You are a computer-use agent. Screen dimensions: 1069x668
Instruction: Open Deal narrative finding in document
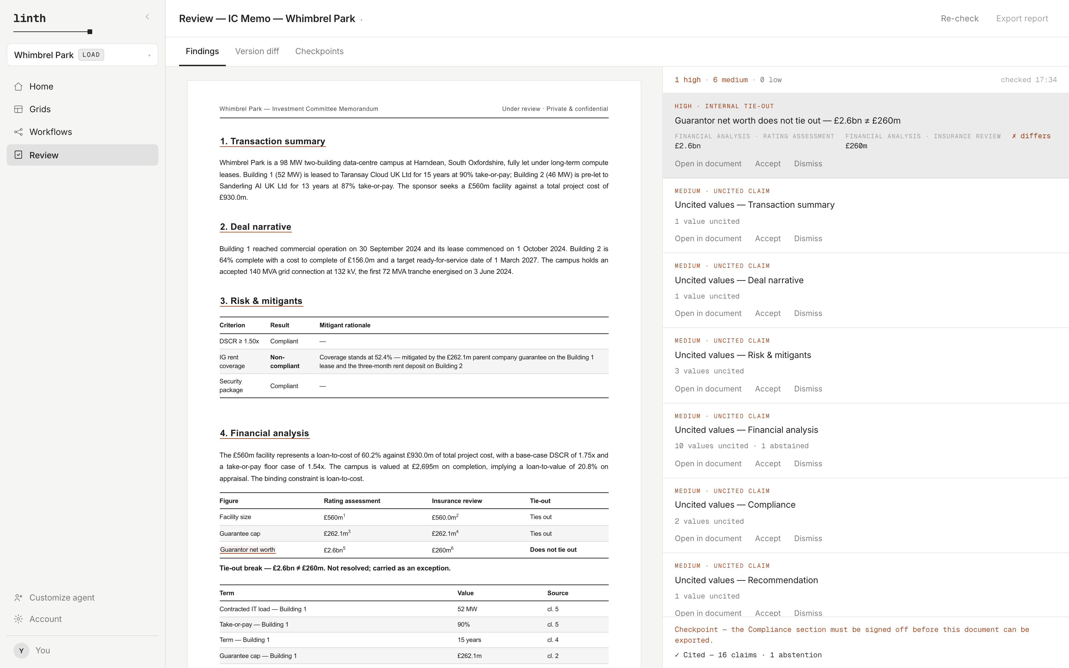click(x=708, y=313)
